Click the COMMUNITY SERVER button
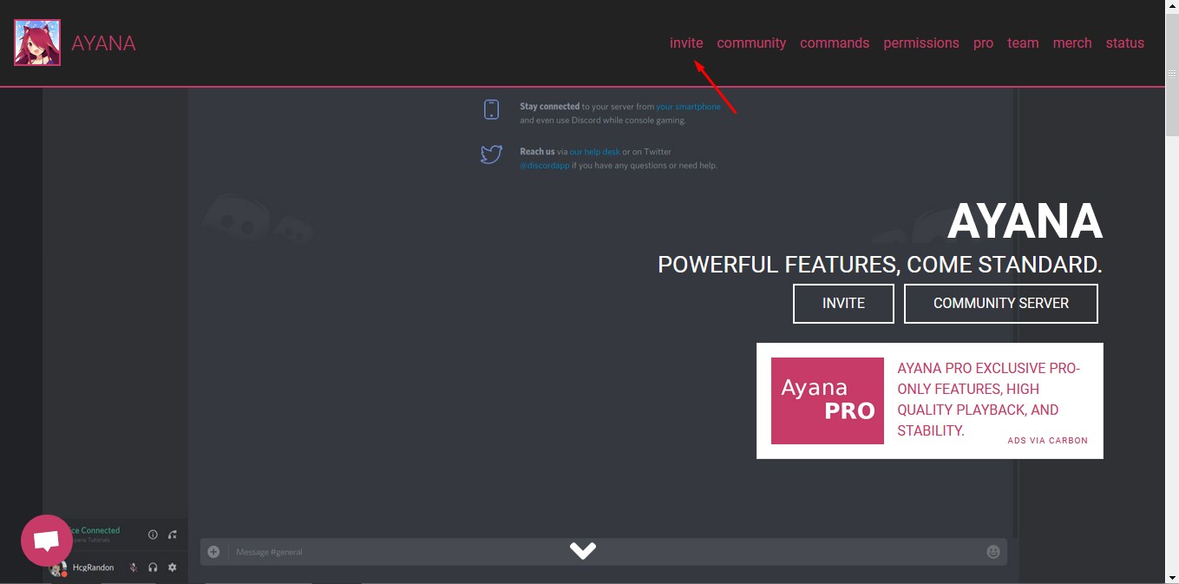The image size is (1179, 584). pos(1001,304)
